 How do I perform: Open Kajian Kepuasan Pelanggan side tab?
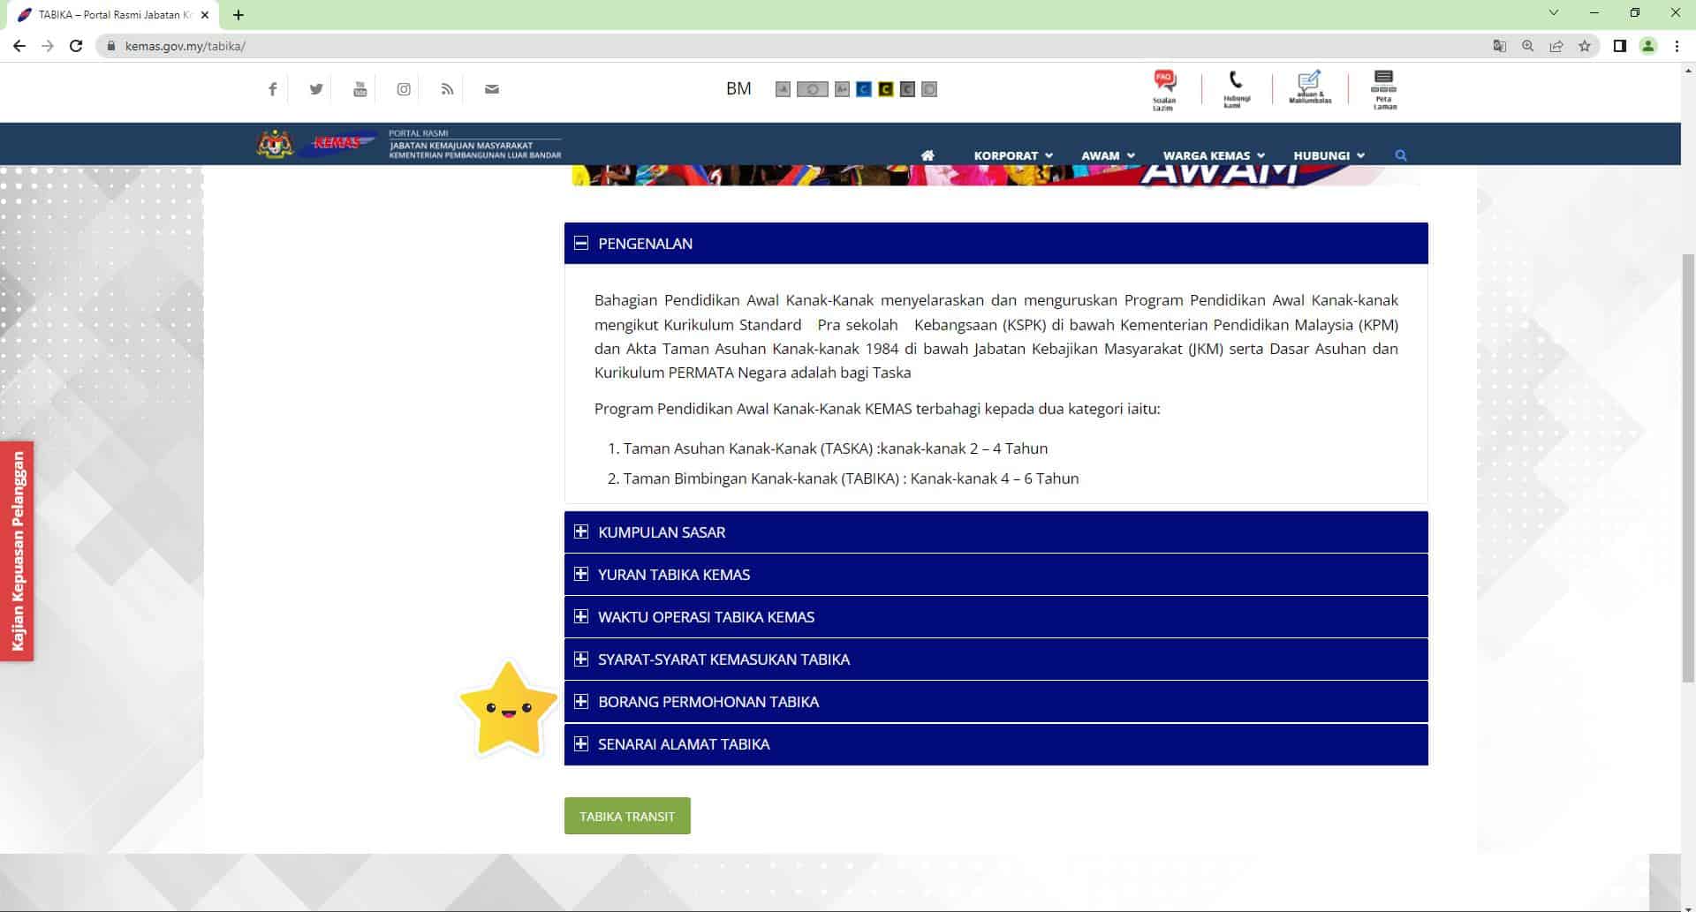pos(17,551)
